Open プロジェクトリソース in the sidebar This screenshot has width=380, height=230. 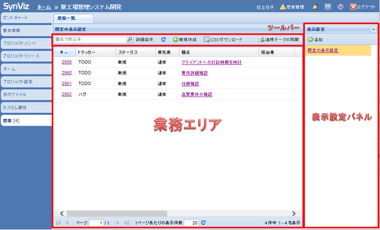pos(26,56)
